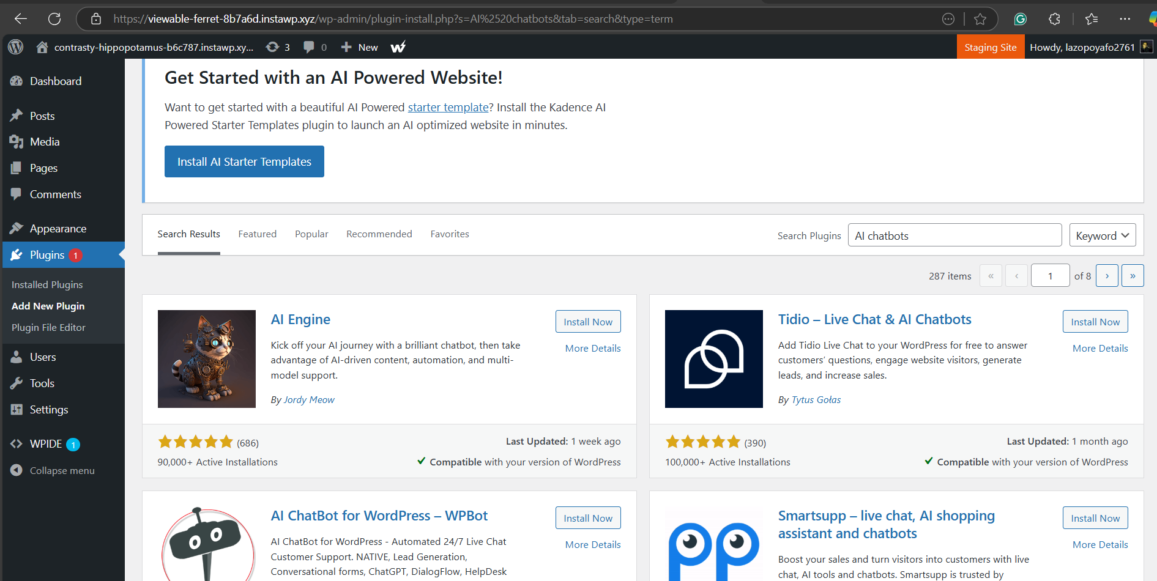Switch to the Popular tab
This screenshot has height=581, width=1157.
tap(311, 234)
